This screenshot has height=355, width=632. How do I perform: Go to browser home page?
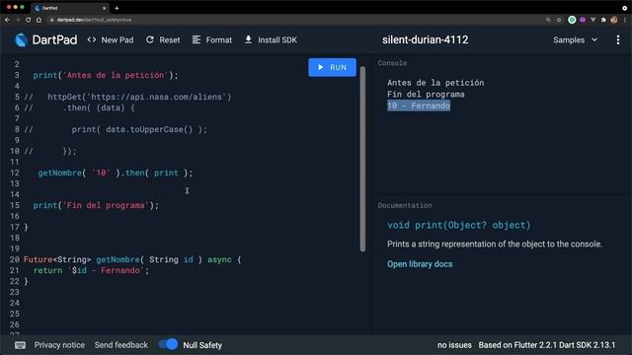tap(39, 20)
